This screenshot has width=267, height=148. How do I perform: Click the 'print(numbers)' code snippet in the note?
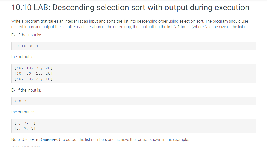(x=45, y=140)
